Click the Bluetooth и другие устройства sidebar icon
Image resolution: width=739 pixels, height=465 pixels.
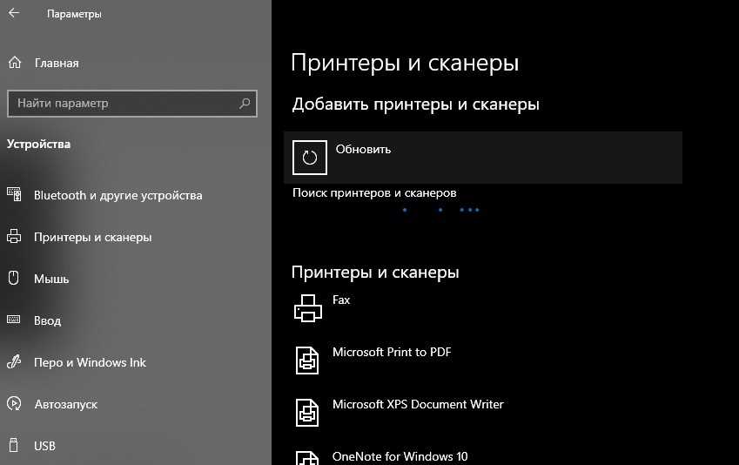pos(14,195)
